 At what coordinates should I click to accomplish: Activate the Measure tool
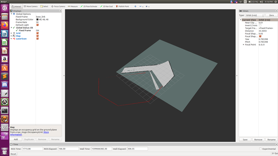[x=73, y=6]
